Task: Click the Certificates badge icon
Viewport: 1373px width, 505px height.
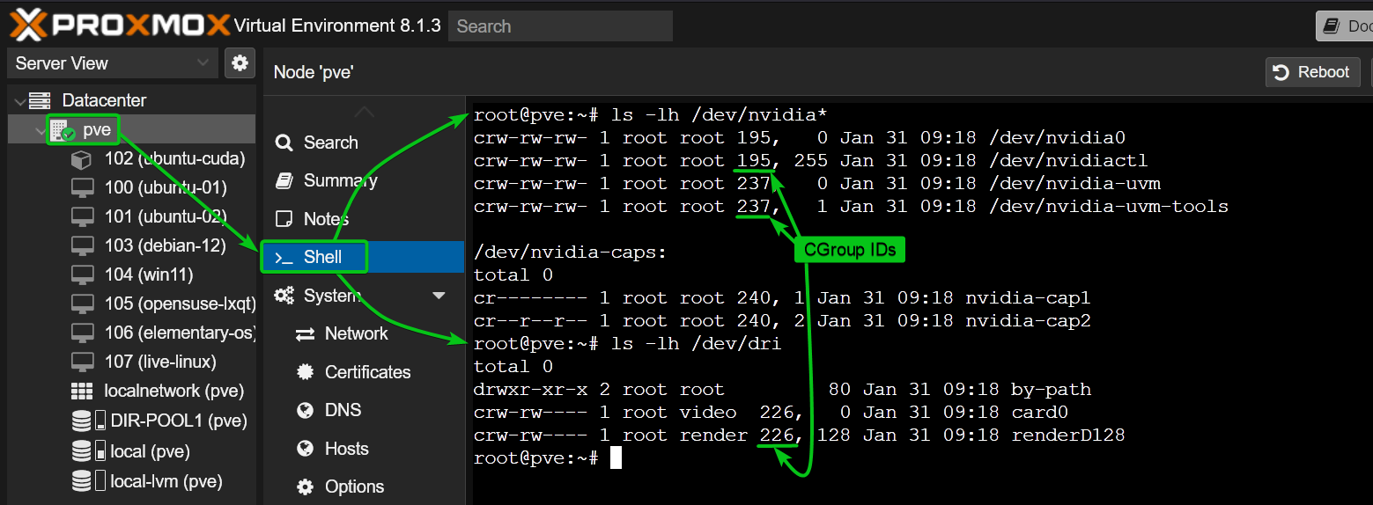Action: (306, 372)
